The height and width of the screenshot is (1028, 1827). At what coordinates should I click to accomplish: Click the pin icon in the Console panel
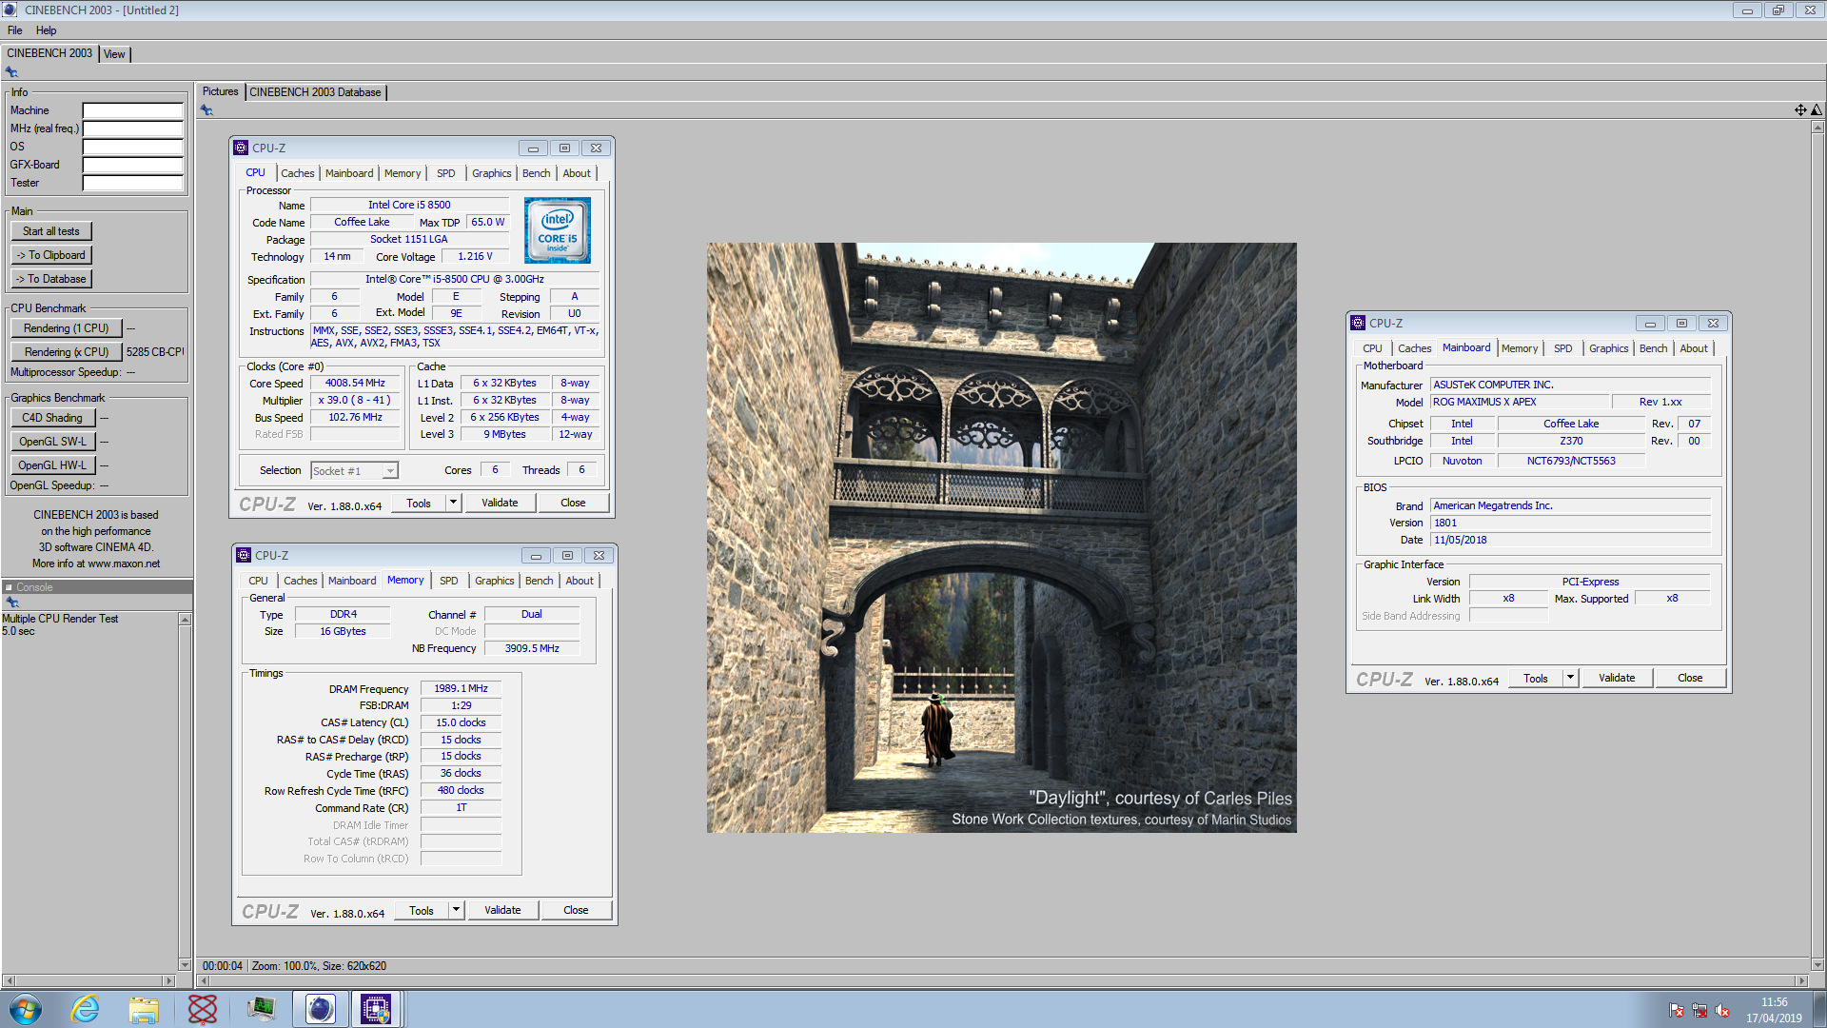coord(12,603)
